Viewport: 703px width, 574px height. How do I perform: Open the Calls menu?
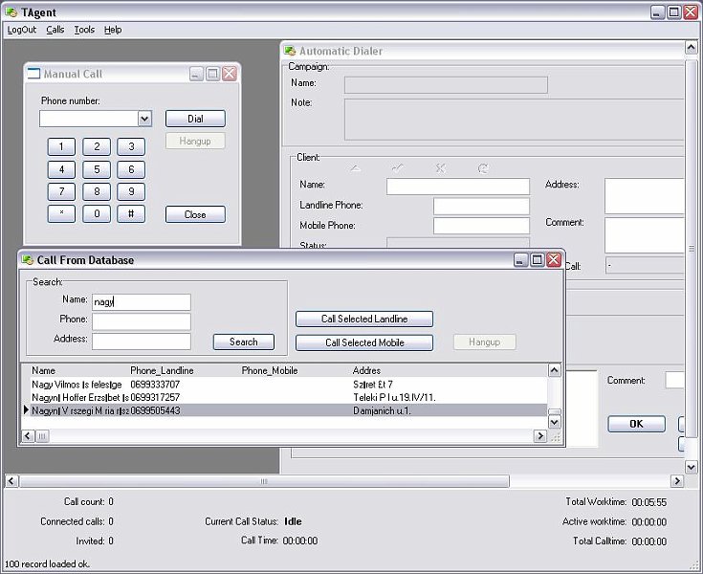click(x=55, y=30)
